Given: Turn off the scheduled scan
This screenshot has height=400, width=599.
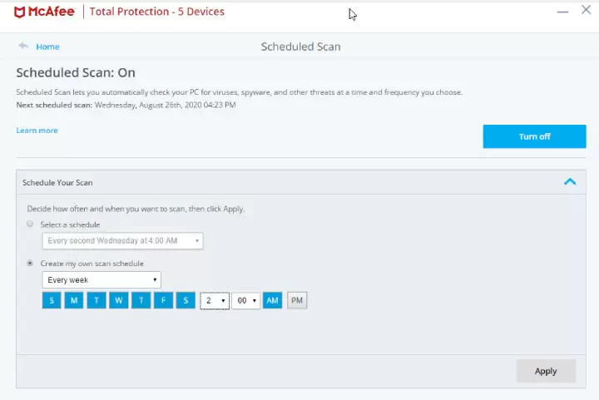Looking at the screenshot, I should tap(534, 136).
